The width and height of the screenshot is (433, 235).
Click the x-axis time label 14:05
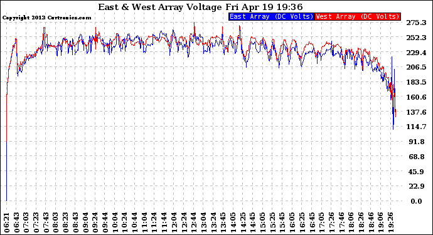tap(233, 222)
